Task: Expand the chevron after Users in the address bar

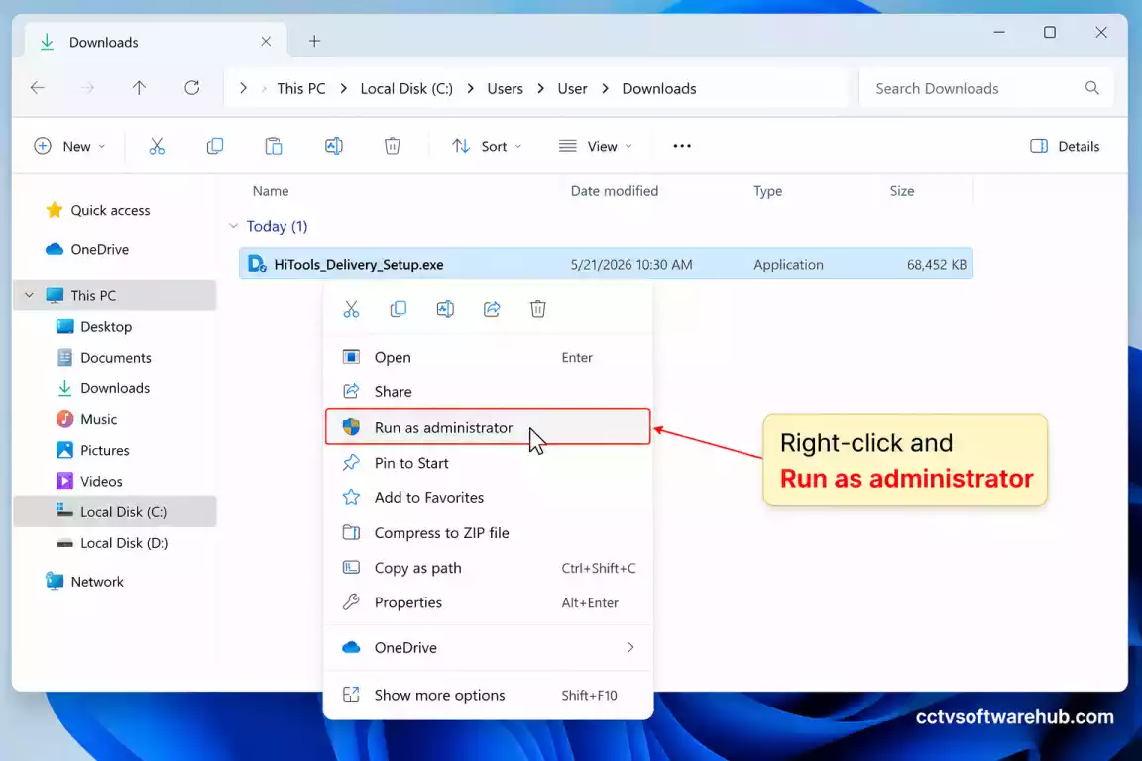Action: [x=540, y=89]
